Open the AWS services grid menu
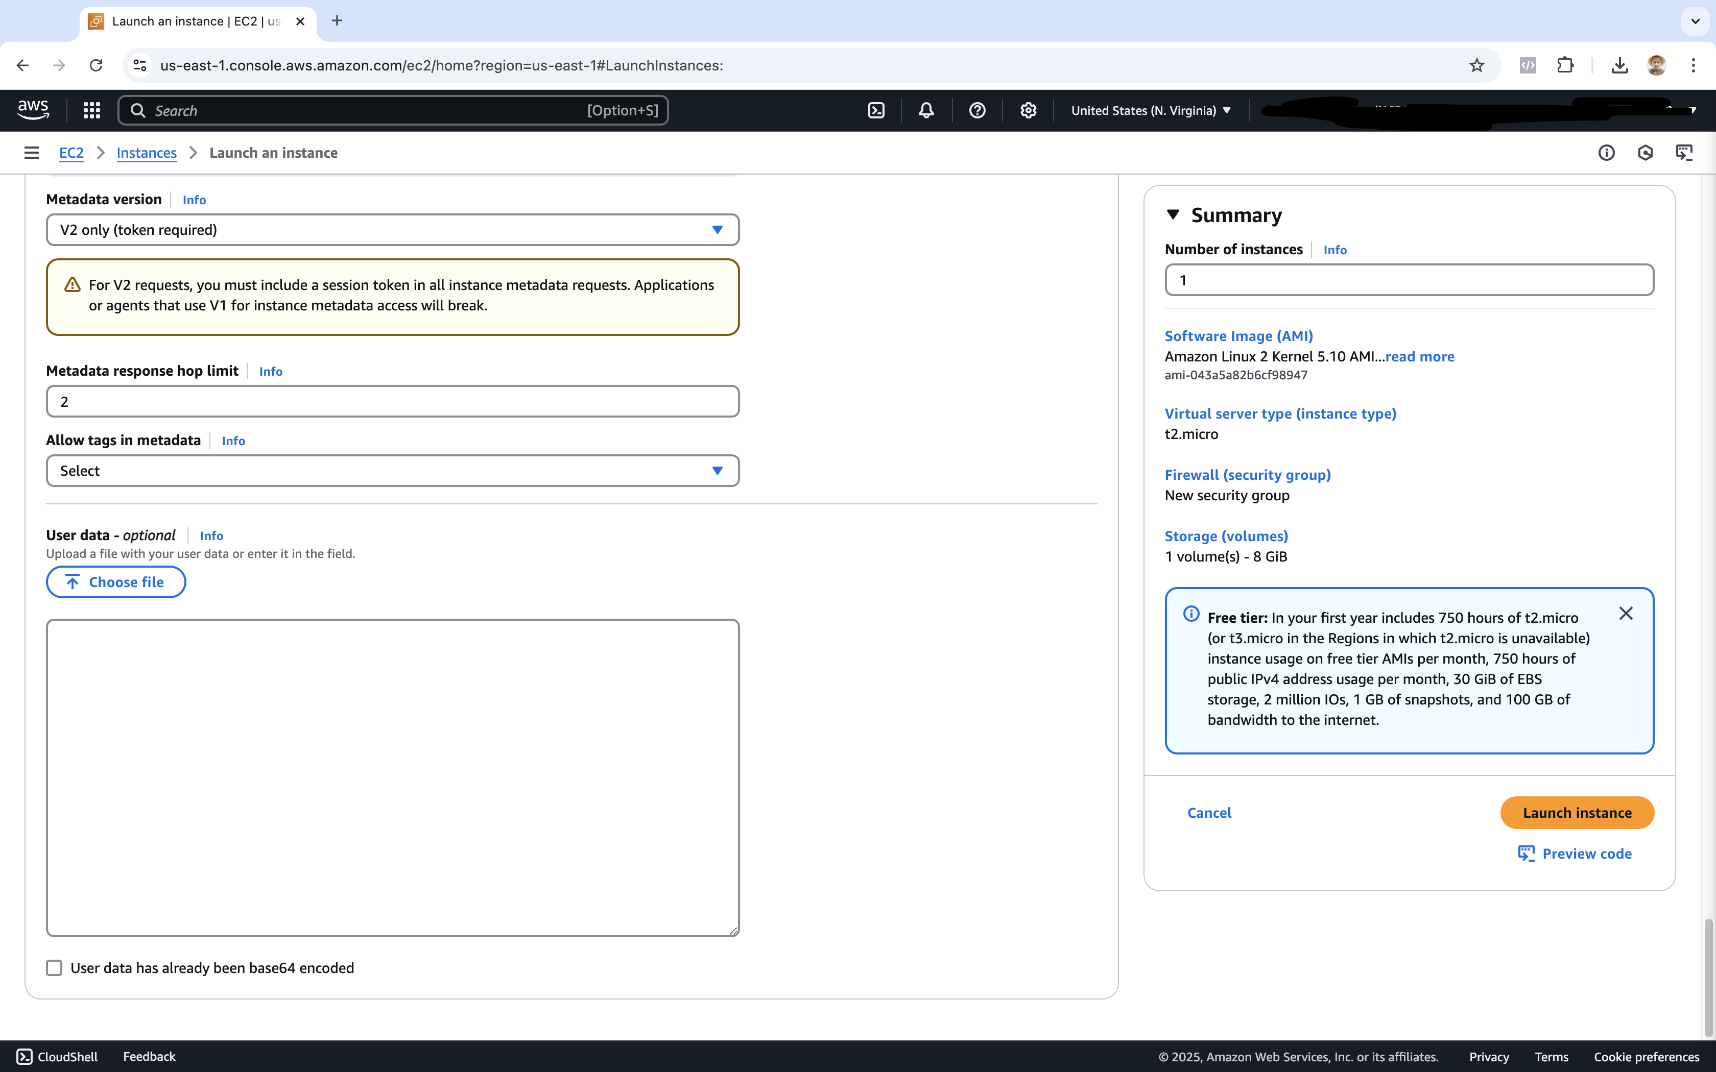1716x1072 pixels. click(91, 110)
